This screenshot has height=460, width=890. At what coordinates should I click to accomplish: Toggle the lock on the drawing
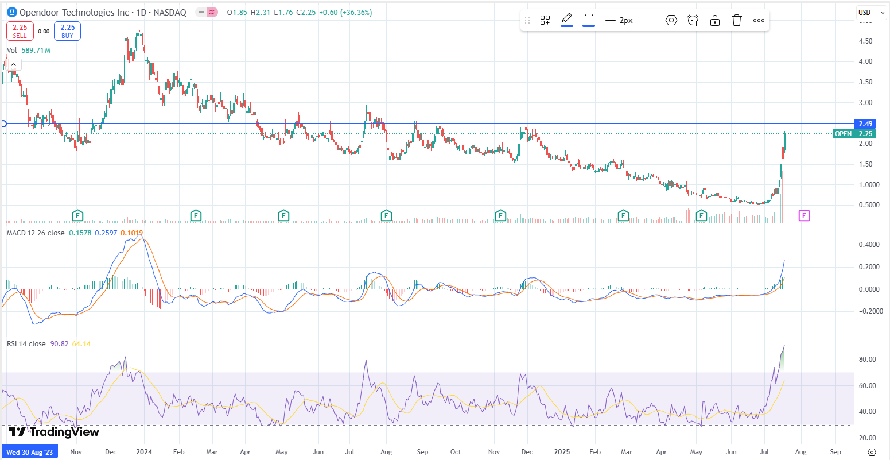point(715,21)
